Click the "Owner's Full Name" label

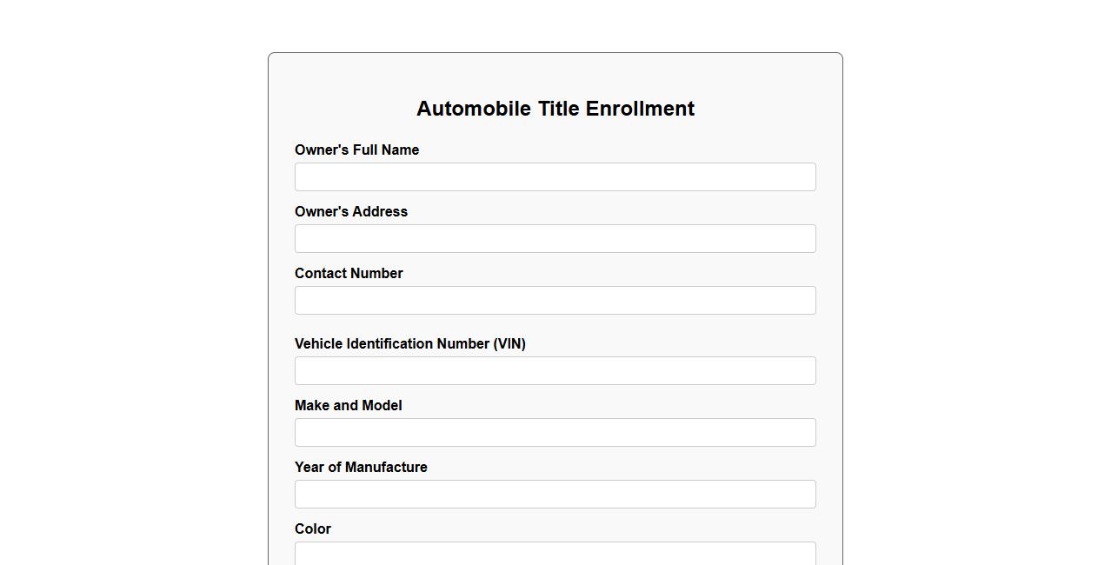pos(356,150)
